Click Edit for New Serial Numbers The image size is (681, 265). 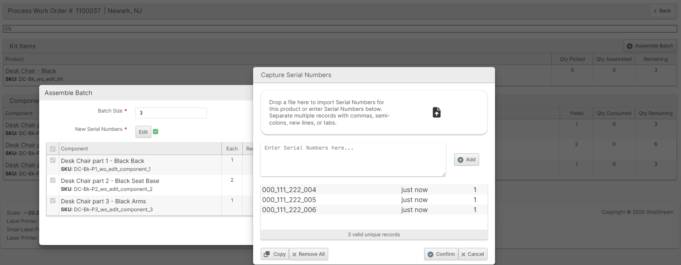point(143,132)
